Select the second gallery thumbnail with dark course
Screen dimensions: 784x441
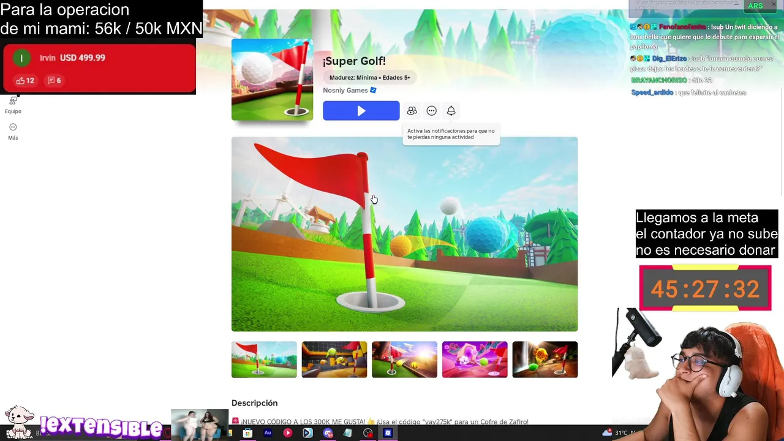click(334, 360)
